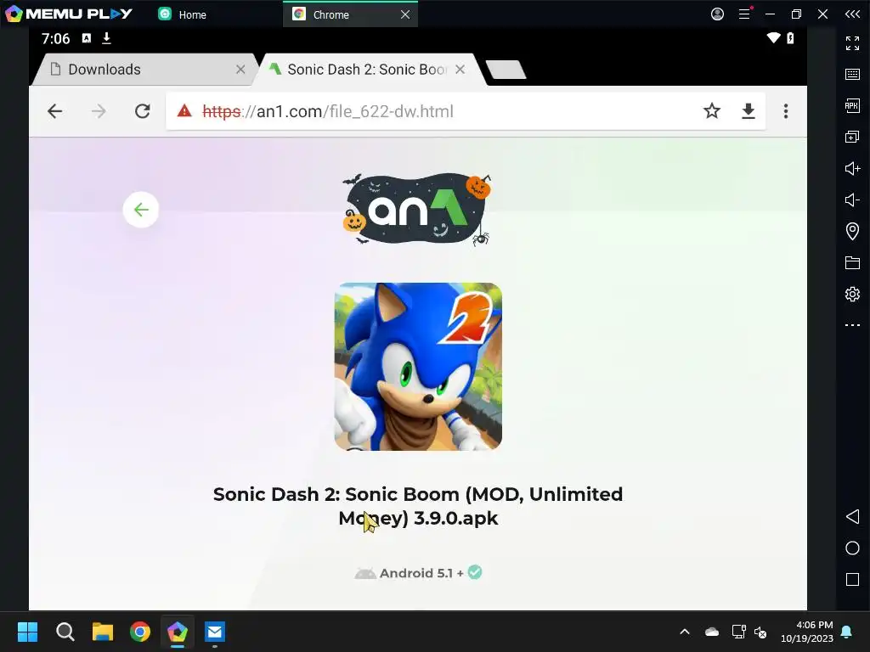
Task: Click the Sonic Dash 2 apk title text
Action: click(x=418, y=506)
